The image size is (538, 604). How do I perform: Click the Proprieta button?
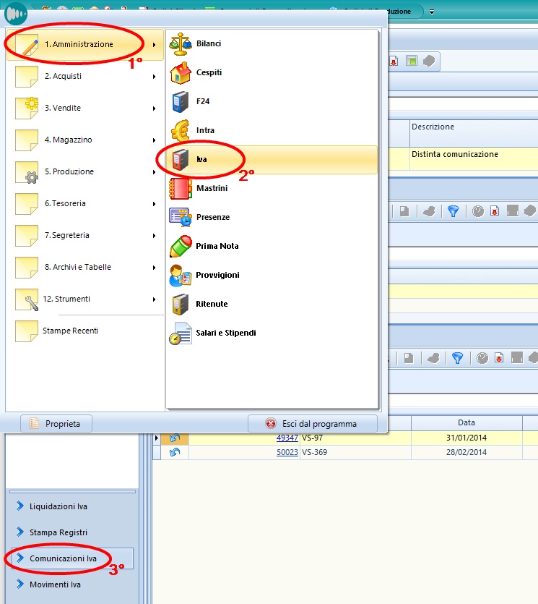pos(56,423)
